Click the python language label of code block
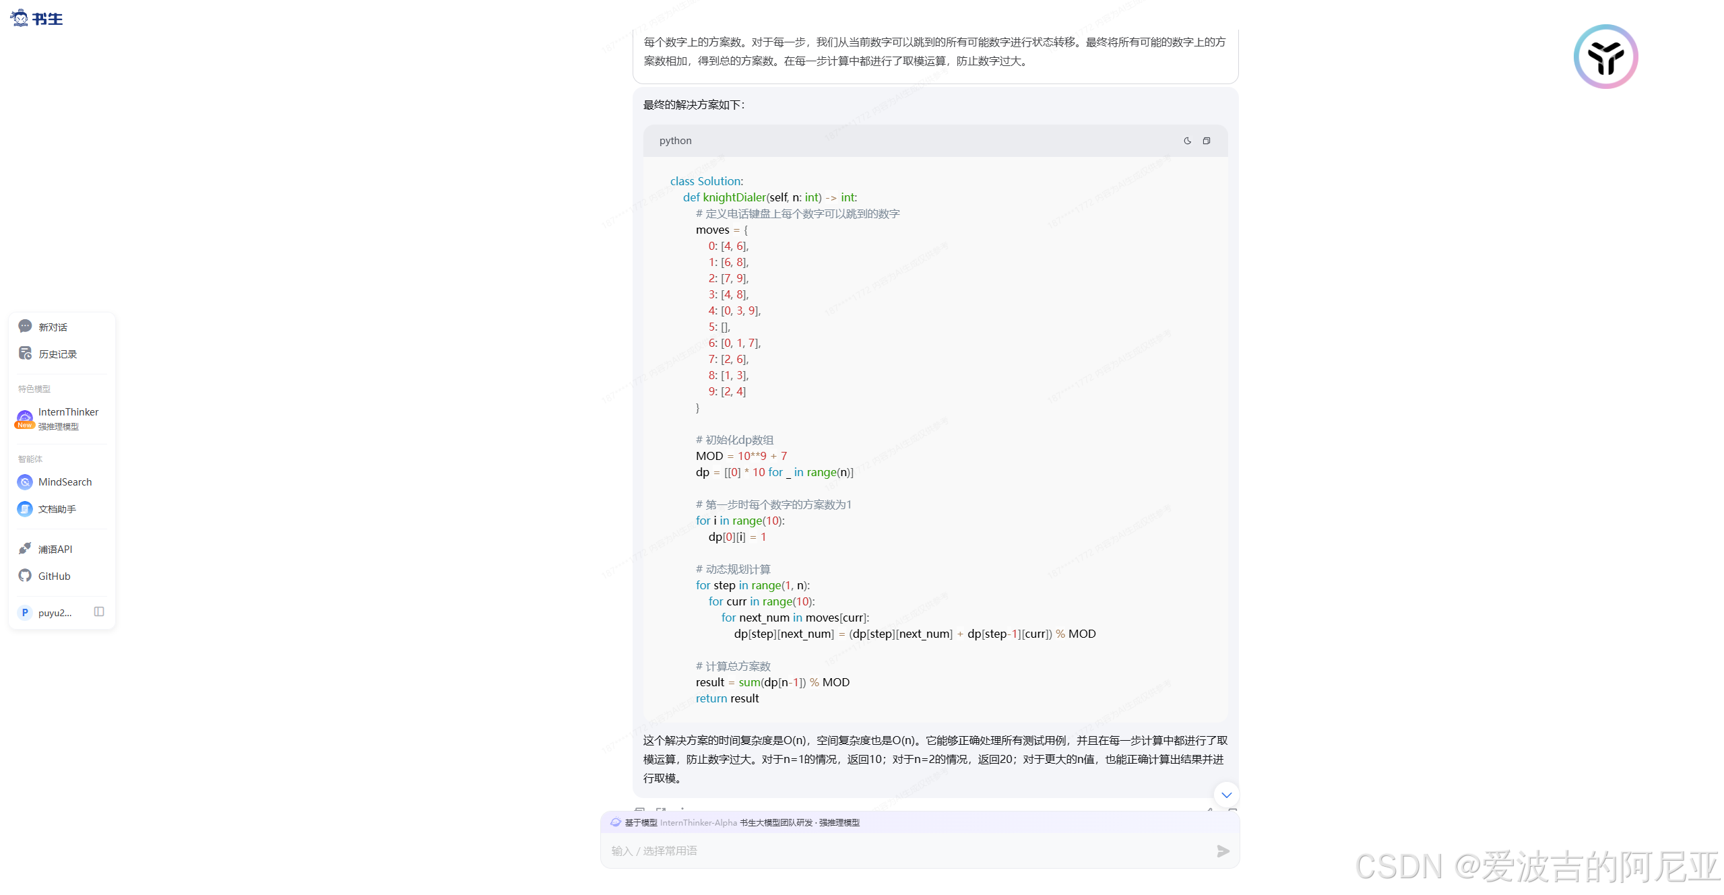1724x895 pixels. point(675,141)
